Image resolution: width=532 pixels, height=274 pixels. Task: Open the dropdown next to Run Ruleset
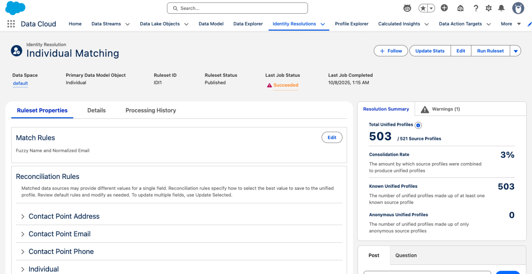[x=516, y=51]
